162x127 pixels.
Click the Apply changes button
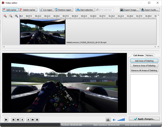pyautogui.click(x=144, y=119)
